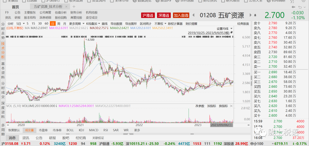Click the back navigation arrow at top right
This screenshot has width=309, height=146.
click(294, 7)
